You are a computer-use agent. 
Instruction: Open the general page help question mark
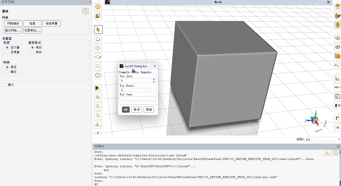pos(85,11)
